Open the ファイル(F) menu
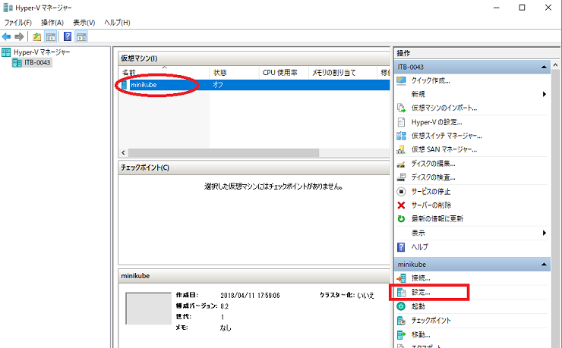The image size is (562, 348). (18, 23)
